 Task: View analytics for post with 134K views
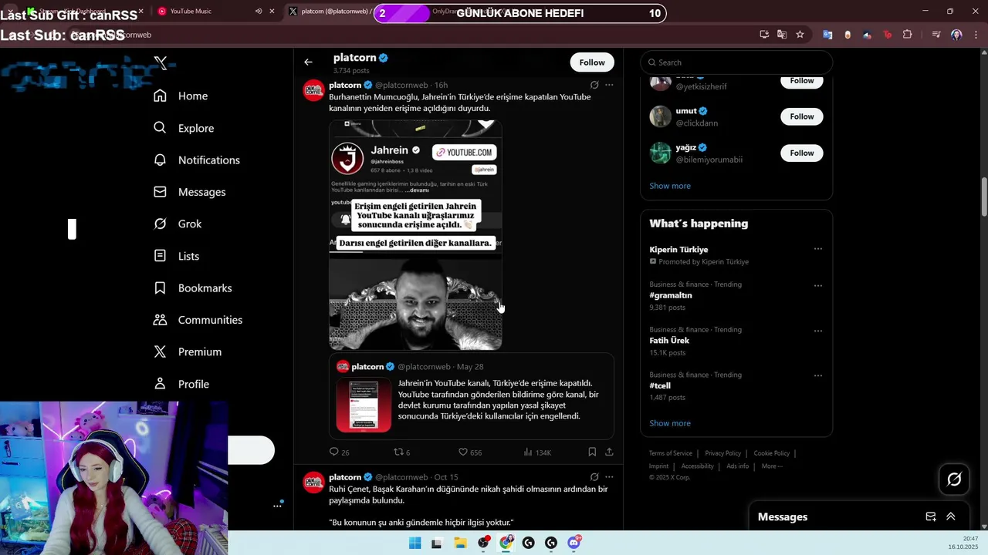coord(537,452)
